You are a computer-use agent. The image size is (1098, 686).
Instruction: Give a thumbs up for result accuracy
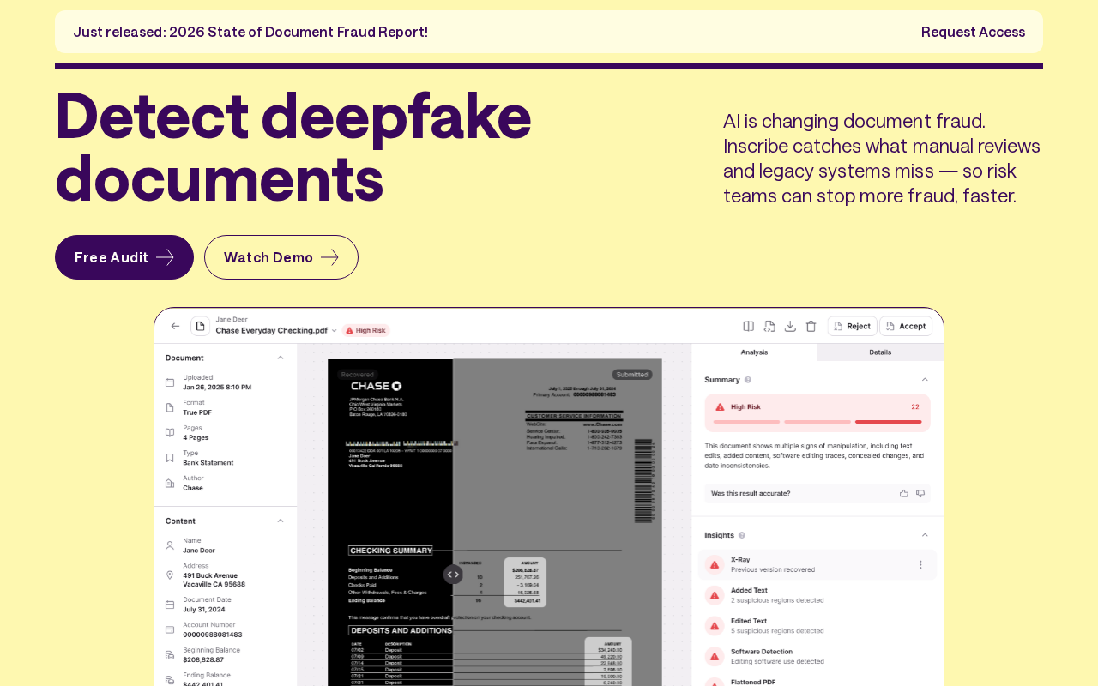[903, 494]
